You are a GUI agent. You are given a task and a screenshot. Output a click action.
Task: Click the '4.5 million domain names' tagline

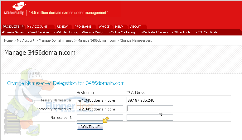[69, 13]
